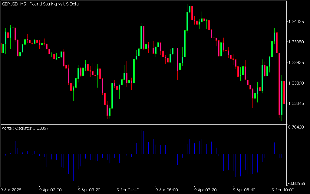Click the divider between price chart and oscillator
This screenshot has height=194, width=310.
pyautogui.click(x=143, y=124)
